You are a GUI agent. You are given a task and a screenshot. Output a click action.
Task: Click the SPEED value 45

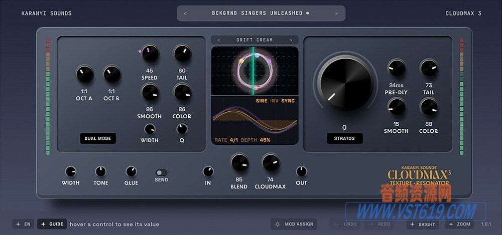point(150,71)
